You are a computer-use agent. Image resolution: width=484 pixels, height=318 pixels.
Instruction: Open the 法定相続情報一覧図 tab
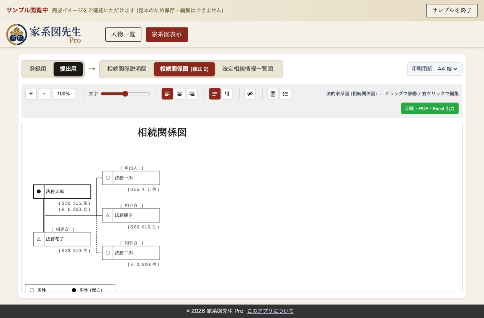click(248, 69)
